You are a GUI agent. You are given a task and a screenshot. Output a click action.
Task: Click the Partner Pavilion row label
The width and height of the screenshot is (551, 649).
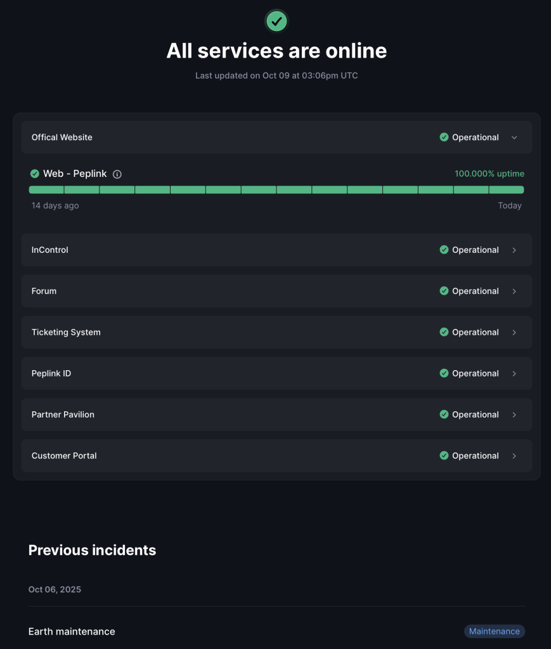coord(63,414)
